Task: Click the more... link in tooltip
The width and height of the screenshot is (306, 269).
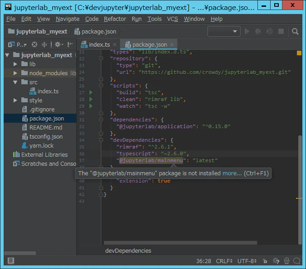Action: coord(232,173)
